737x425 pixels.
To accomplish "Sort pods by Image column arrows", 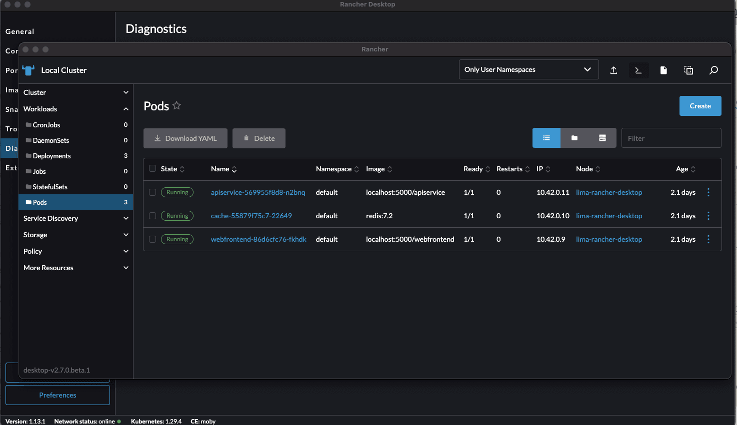I will [x=390, y=169].
